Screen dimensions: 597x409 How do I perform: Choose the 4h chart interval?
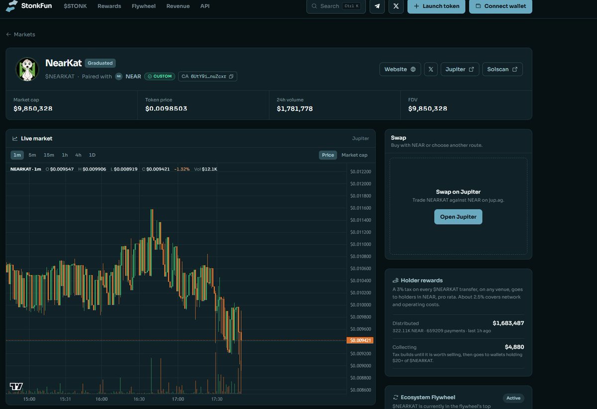(78, 155)
